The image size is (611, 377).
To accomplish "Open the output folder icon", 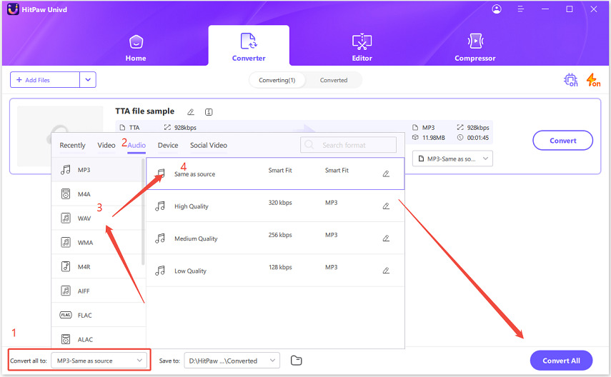I will (296, 361).
